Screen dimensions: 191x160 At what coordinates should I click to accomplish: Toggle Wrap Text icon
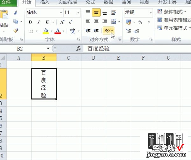pos(114,12)
